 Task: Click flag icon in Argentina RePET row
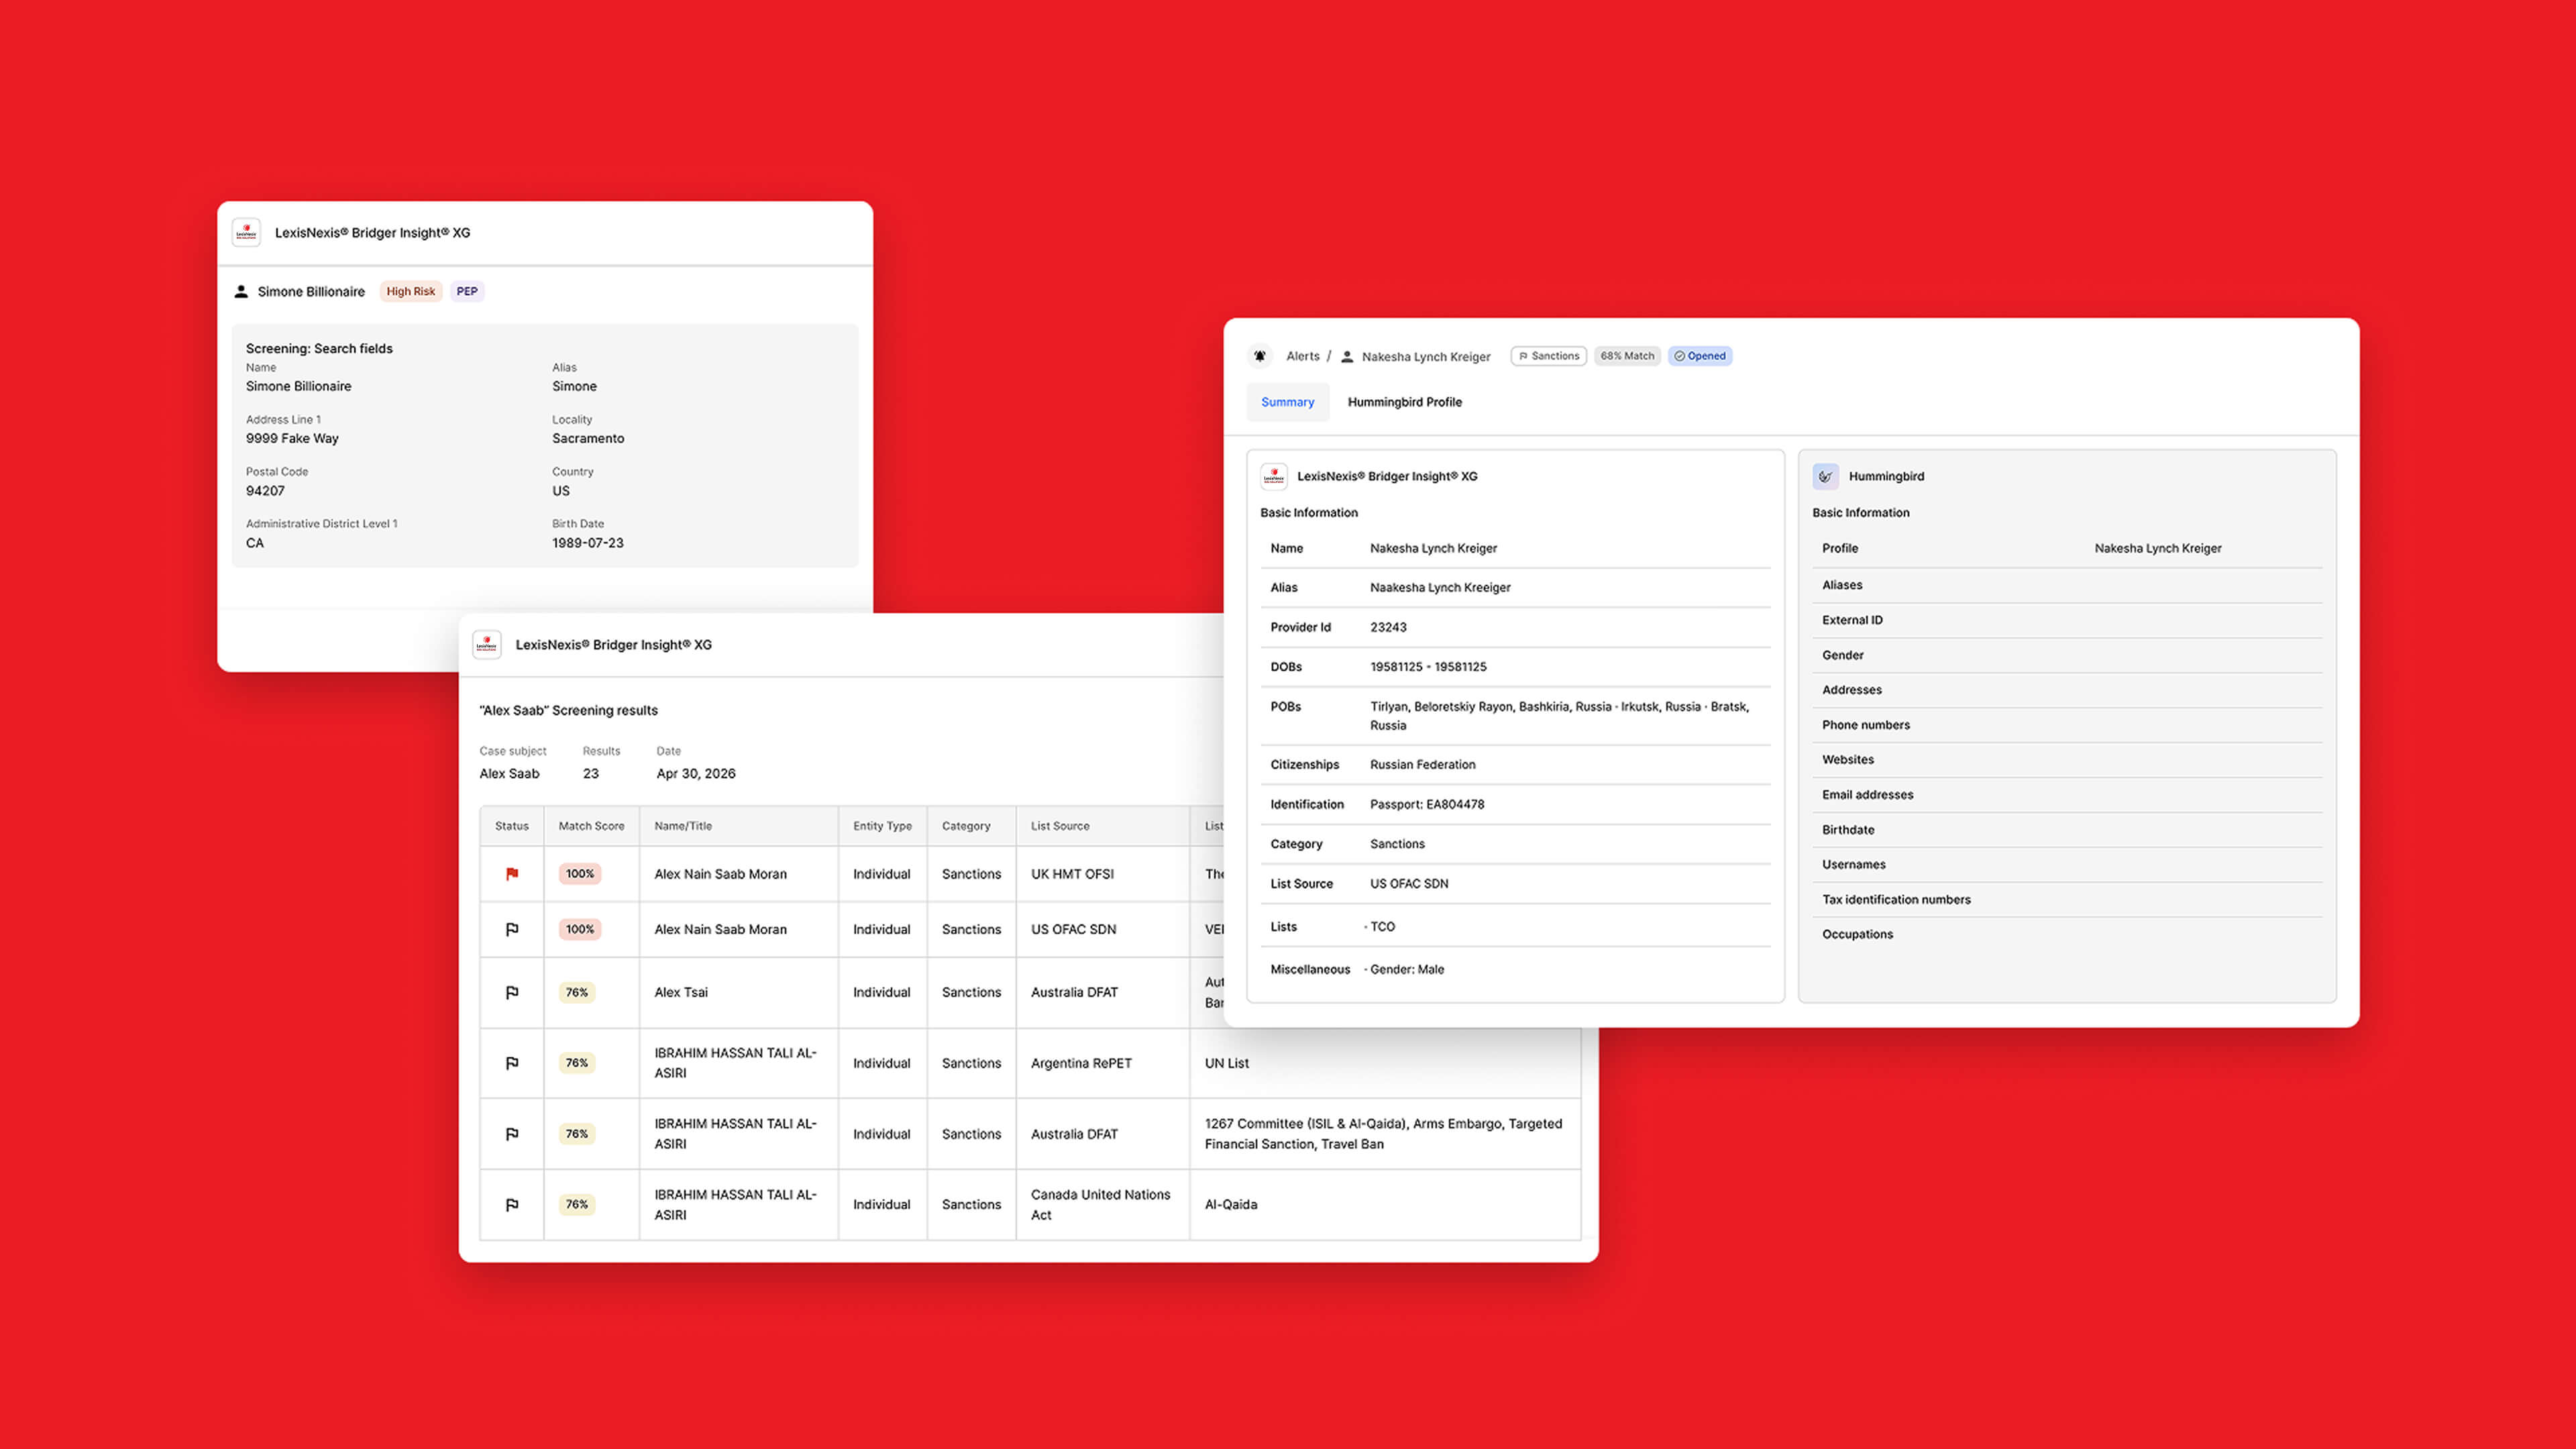512,1064
